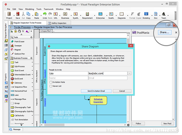
Task: Open the To-be Process breadcrumb link
Action: coord(22,27)
